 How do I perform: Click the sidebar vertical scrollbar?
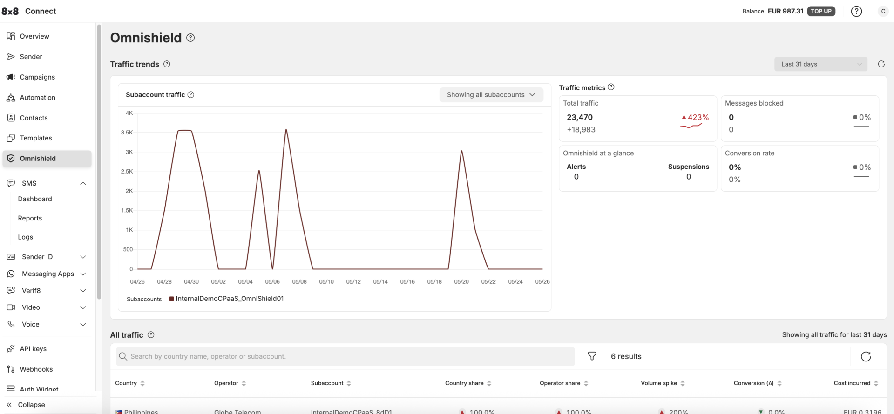point(99,163)
